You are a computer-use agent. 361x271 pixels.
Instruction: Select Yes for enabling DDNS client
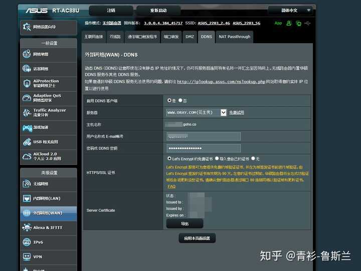pyautogui.click(x=169, y=100)
